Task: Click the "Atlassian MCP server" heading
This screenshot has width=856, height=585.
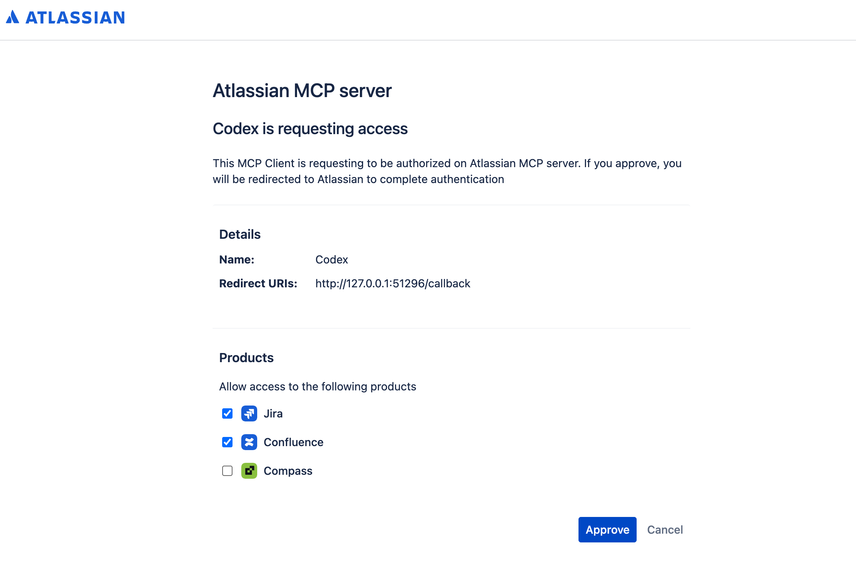Action: pos(302,91)
